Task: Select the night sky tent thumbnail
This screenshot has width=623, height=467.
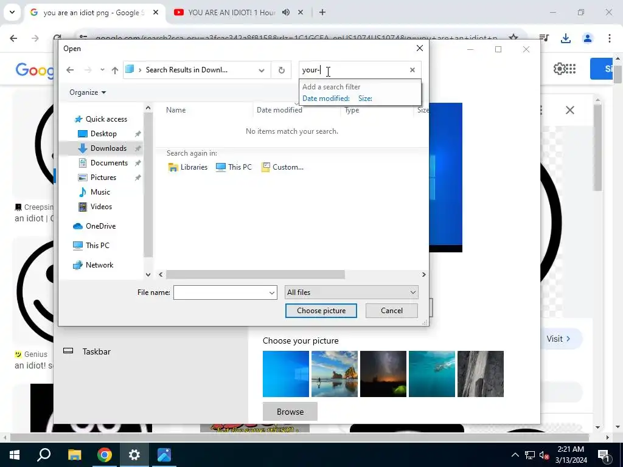Action: (x=383, y=374)
